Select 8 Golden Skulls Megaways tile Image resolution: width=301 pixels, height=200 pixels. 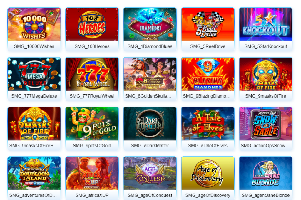[x=150, y=74]
